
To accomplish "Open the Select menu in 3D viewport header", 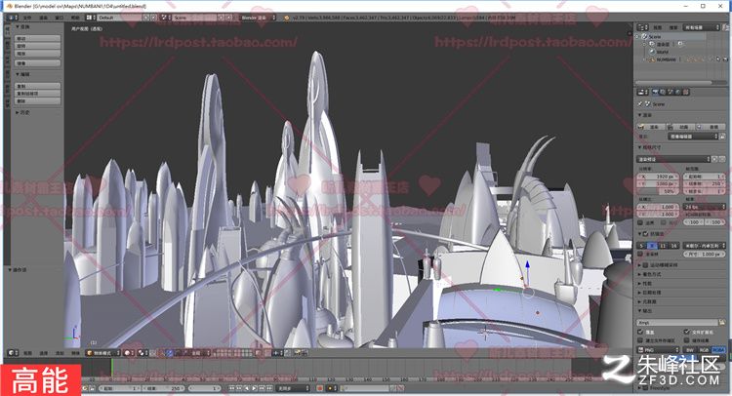I will [x=43, y=353].
